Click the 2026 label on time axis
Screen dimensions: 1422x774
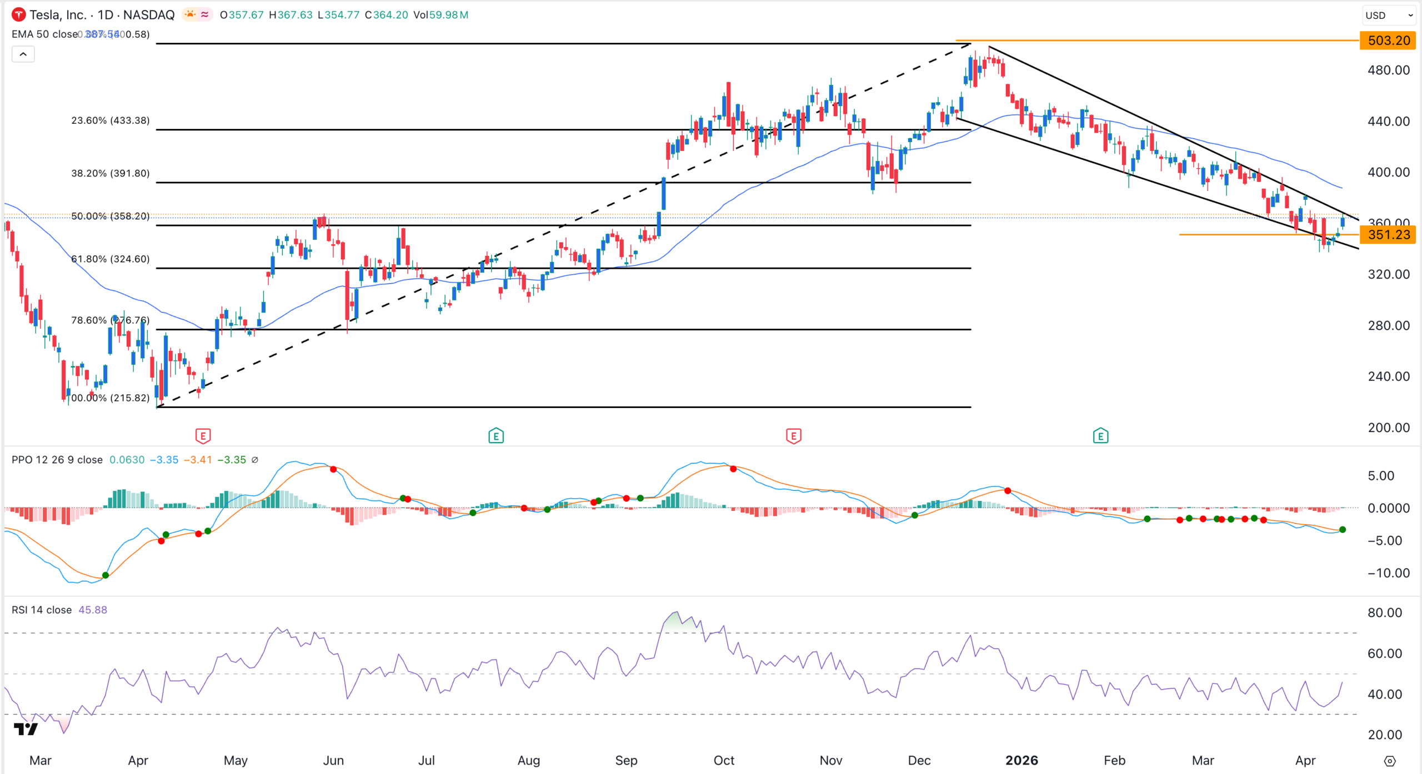pos(1022,761)
